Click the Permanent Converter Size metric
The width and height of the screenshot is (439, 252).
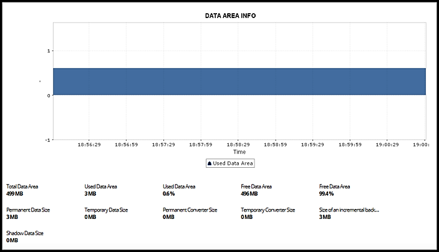point(190,213)
